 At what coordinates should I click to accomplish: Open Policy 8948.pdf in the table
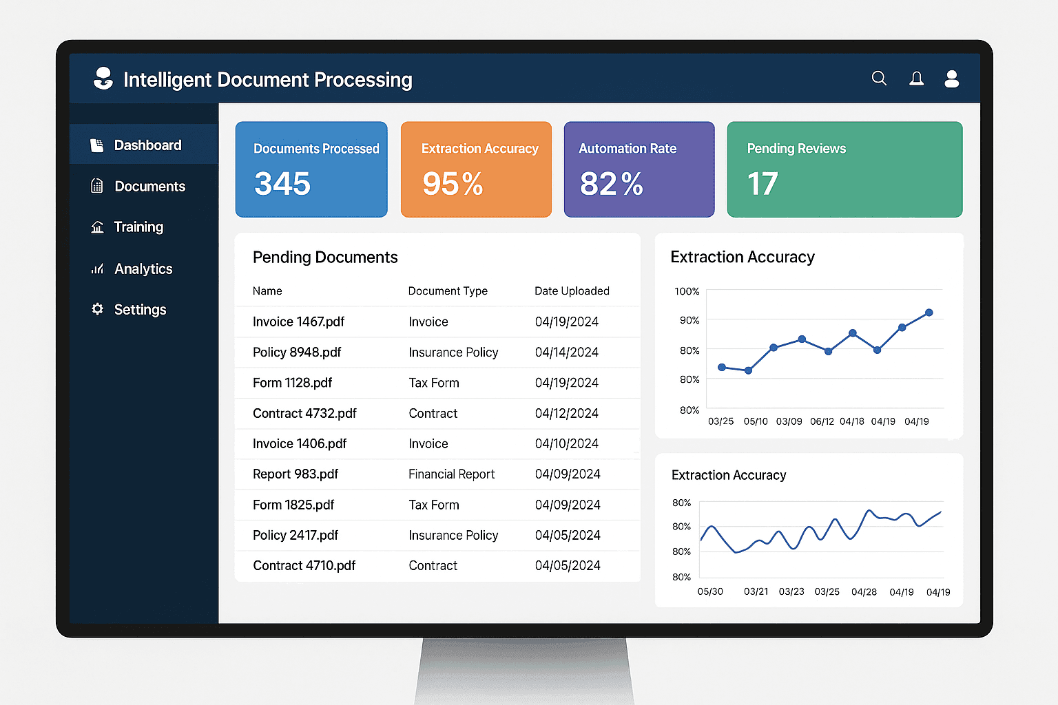click(x=296, y=352)
